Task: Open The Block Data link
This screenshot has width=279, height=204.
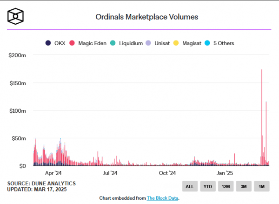Action: (163, 198)
